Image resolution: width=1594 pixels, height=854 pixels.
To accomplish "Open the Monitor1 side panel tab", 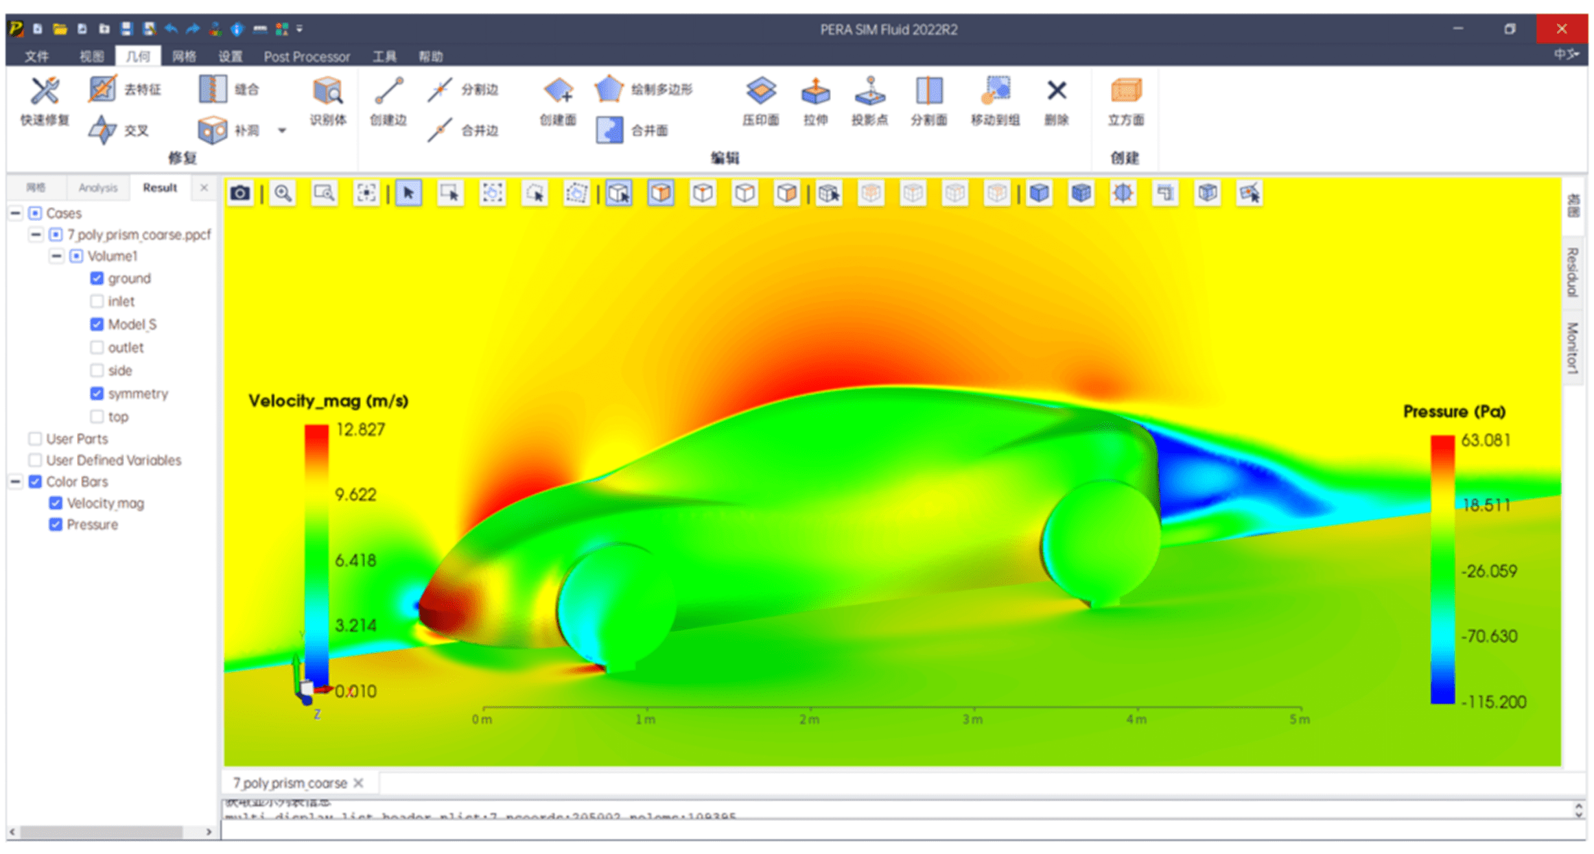I will (x=1572, y=348).
